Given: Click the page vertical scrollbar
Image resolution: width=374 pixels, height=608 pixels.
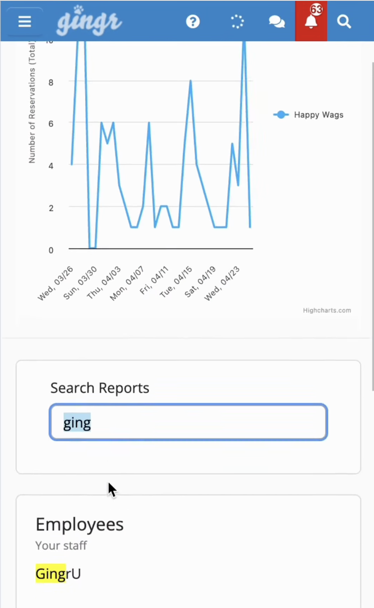Looking at the screenshot, I should coord(372,227).
